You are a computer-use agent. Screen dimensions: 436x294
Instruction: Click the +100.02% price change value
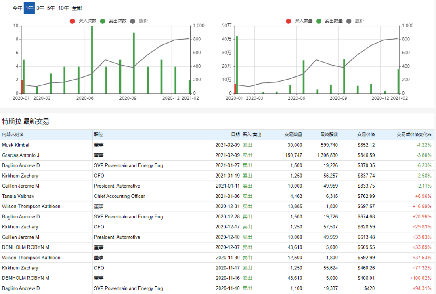tap(420, 278)
